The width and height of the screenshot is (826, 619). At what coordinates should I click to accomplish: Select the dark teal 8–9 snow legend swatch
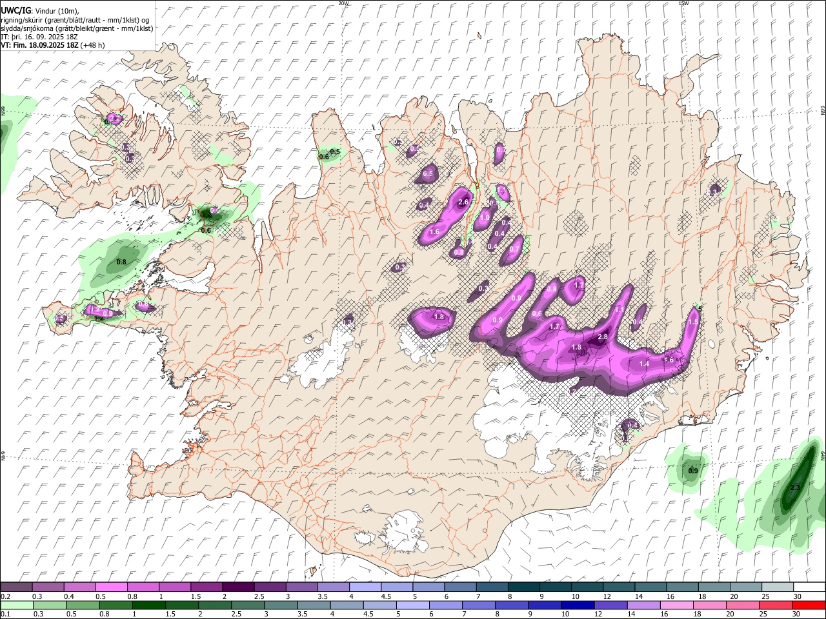tap(522, 587)
